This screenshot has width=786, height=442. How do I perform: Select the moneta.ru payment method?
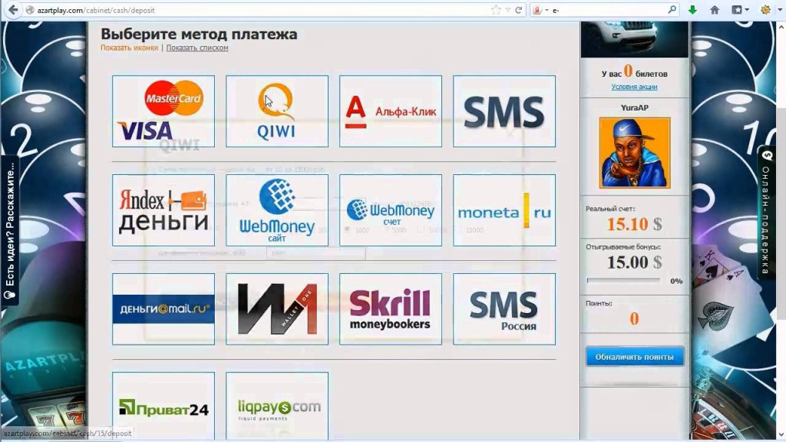tap(504, 209)
